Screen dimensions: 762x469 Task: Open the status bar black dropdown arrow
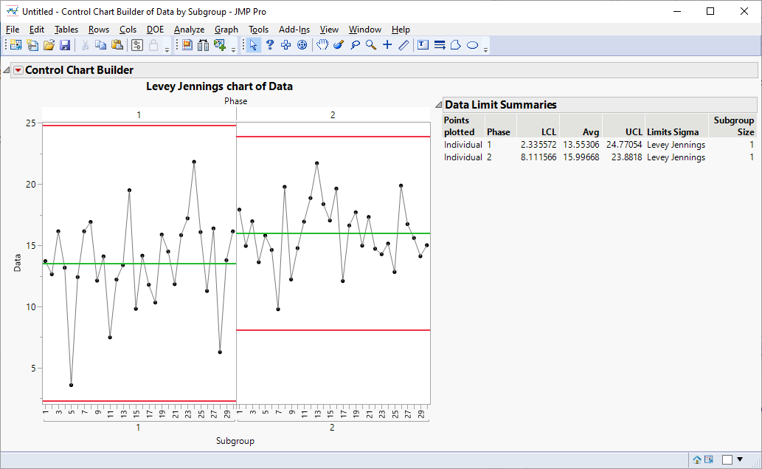[x=740, y=459]
